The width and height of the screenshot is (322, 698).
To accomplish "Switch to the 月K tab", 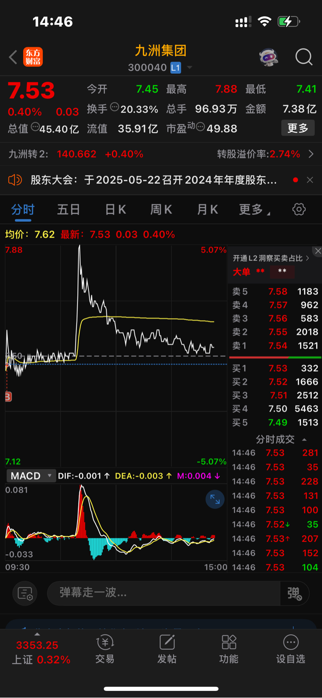I will pos(207,209).
